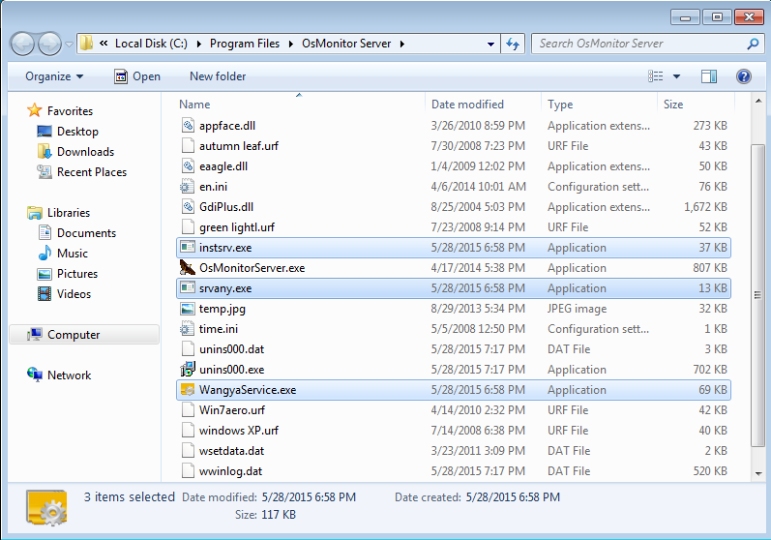Select Network in the navigation pane
771x540 pixels.
pyautogui.click(x=69, y=375)
